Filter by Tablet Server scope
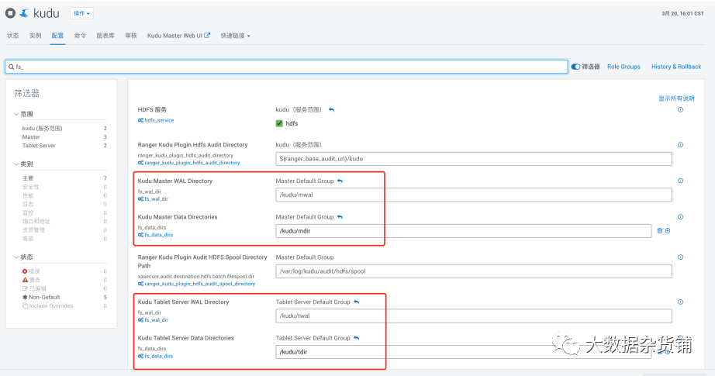 (x=39, y=146)
